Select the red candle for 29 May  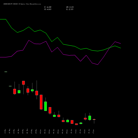pyautogui.click(x=37, y=93)
